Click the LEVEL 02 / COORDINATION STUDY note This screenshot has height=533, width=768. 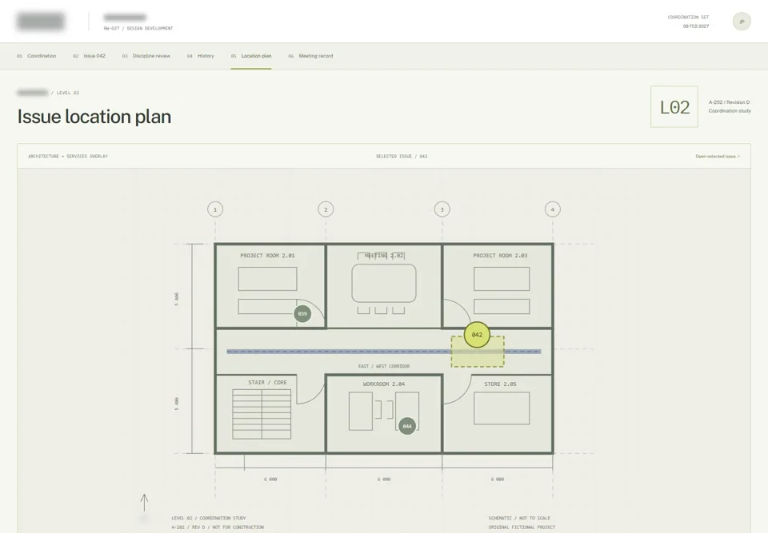pyautogui.click(x=209, y=518)
